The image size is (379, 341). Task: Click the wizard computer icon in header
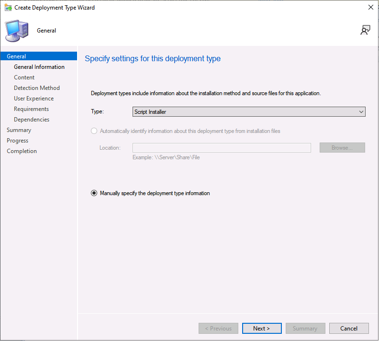[x=17, y=31]
